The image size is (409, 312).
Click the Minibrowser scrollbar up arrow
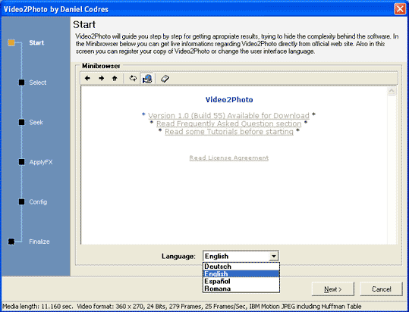pyautogui.click(x=392, y=91)
